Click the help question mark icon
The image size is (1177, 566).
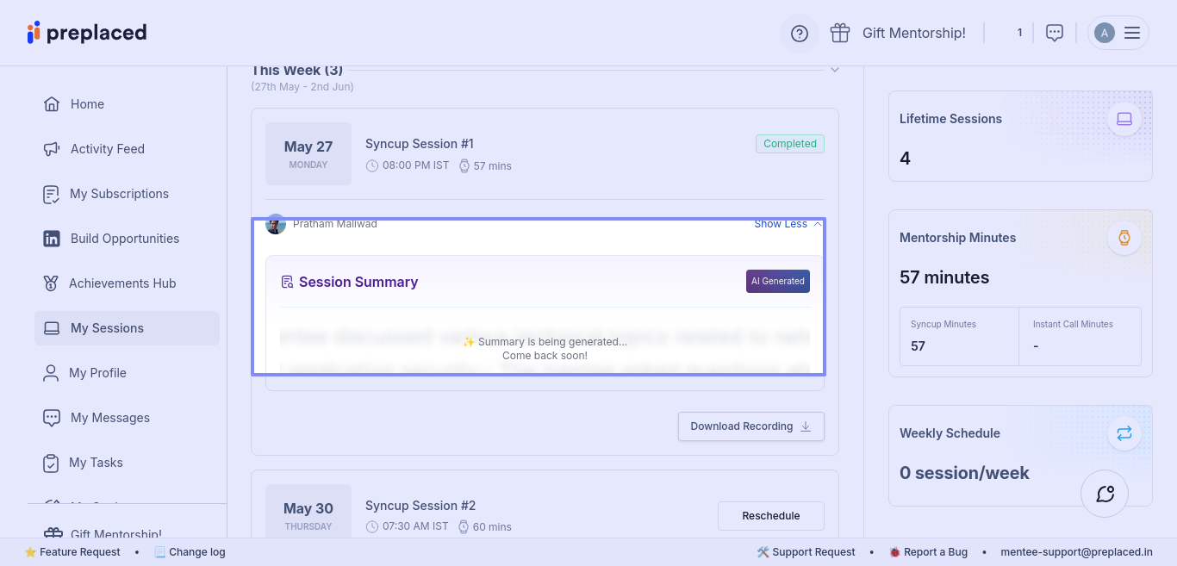point(800,34)
